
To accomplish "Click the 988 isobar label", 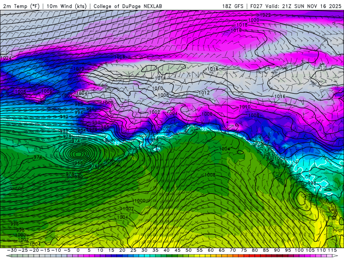I will [105, 127].
